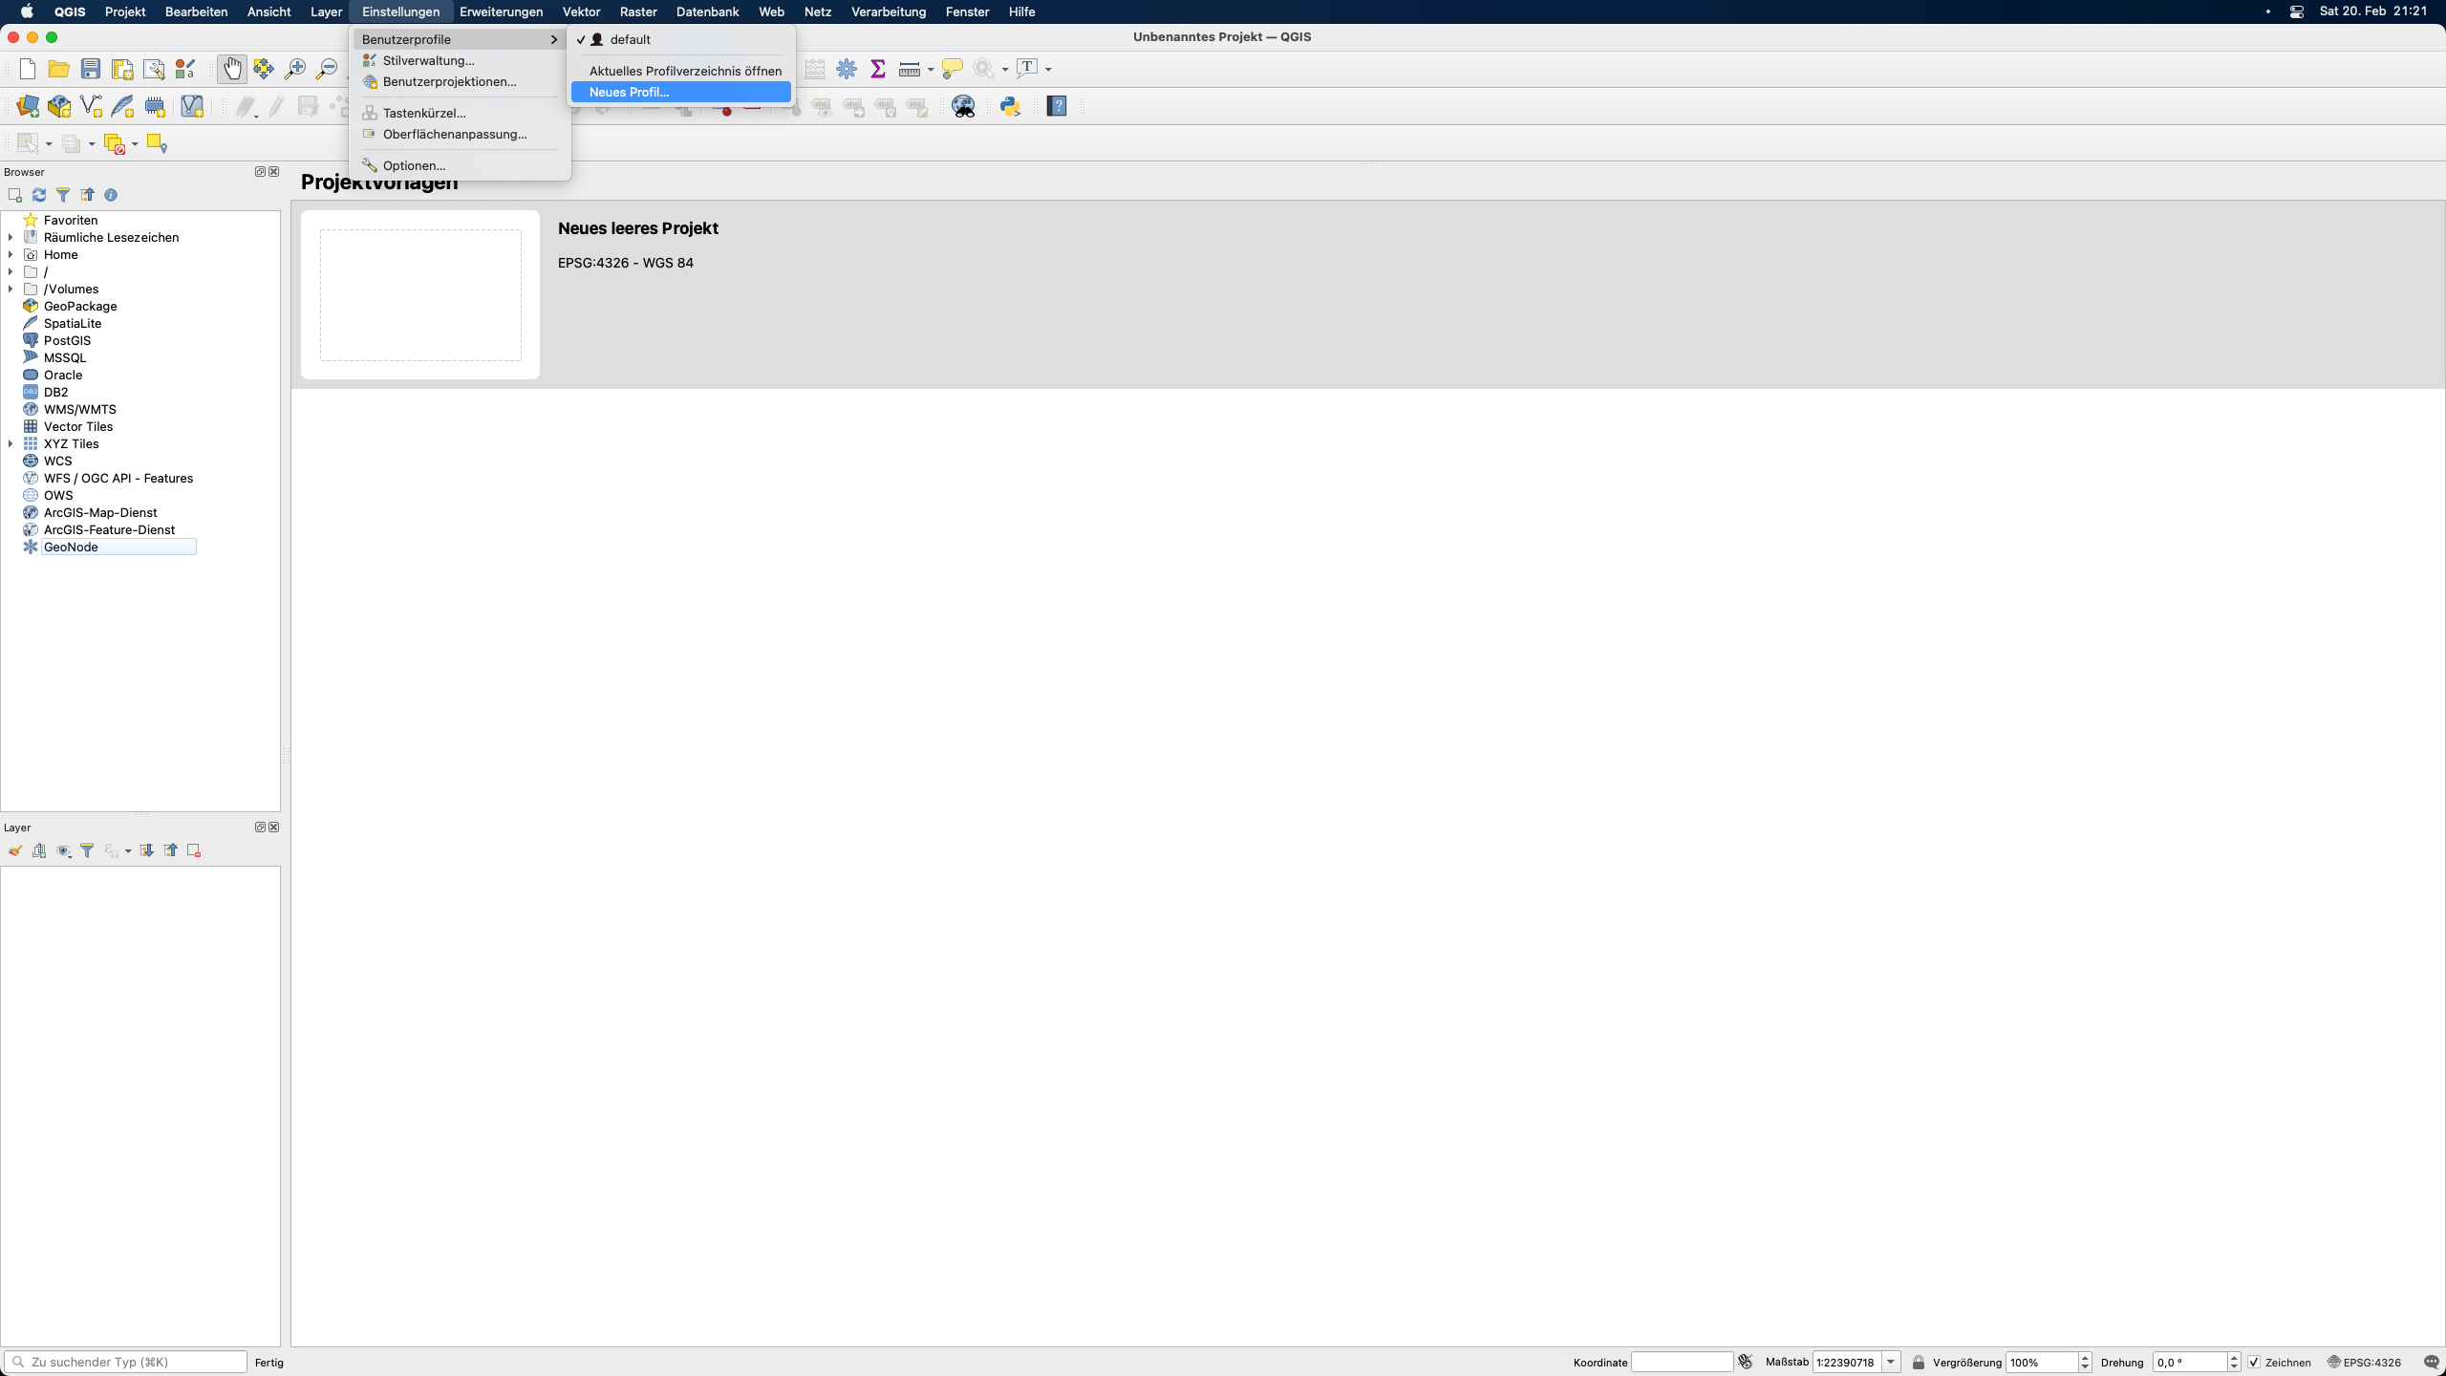
Task: Create new virtual layer icon
Action: [192, 106]
